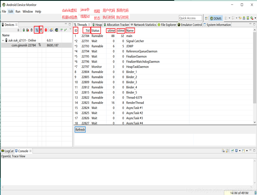Open Run menu
Image resolution: width=257 pixels, height=195 pixels.
coord(18,12)
